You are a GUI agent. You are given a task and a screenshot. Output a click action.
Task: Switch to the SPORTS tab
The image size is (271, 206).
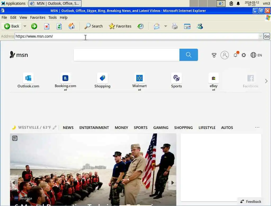tap(141, 128)
